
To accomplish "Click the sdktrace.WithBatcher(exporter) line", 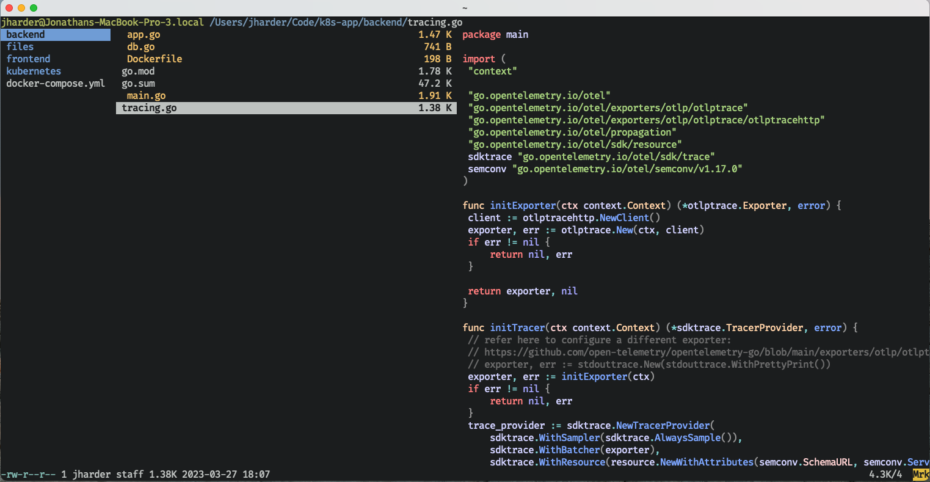I will [575, 450].
